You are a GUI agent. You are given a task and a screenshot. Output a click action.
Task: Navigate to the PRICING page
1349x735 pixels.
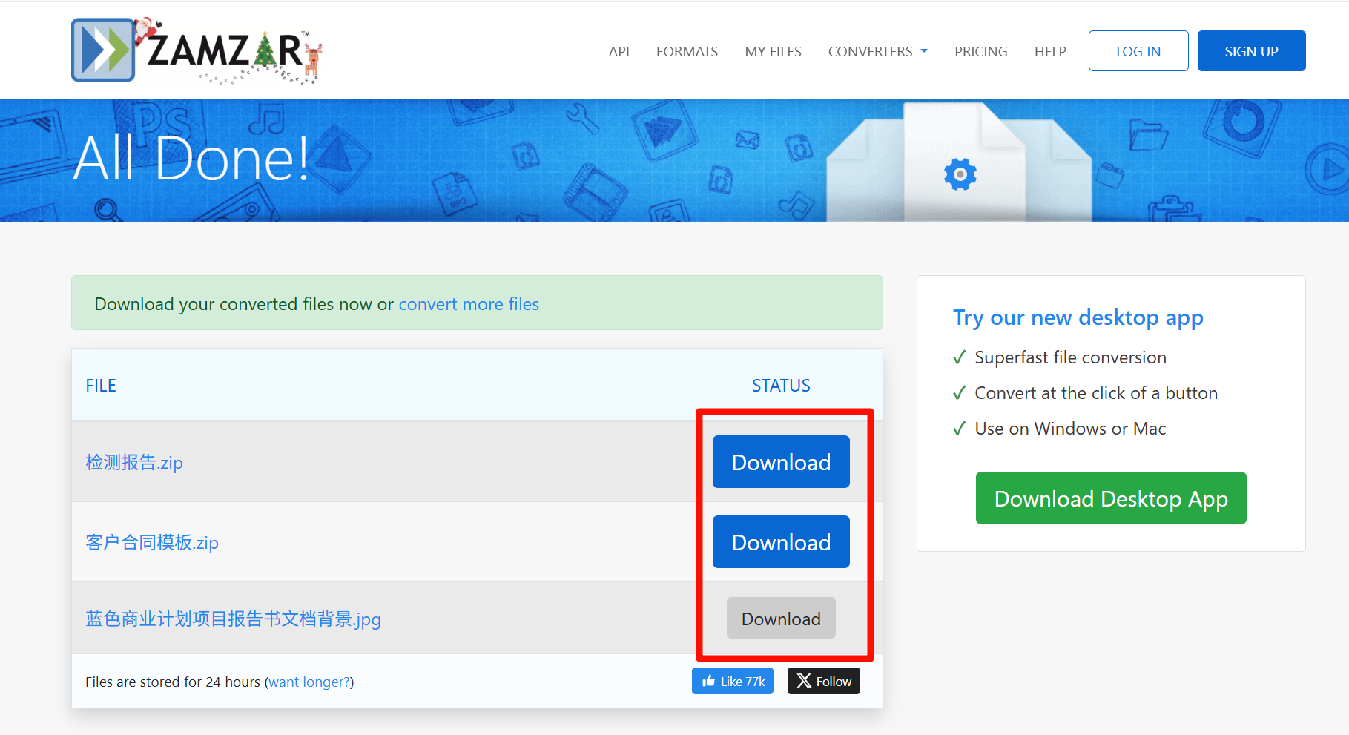pos(980,51)
